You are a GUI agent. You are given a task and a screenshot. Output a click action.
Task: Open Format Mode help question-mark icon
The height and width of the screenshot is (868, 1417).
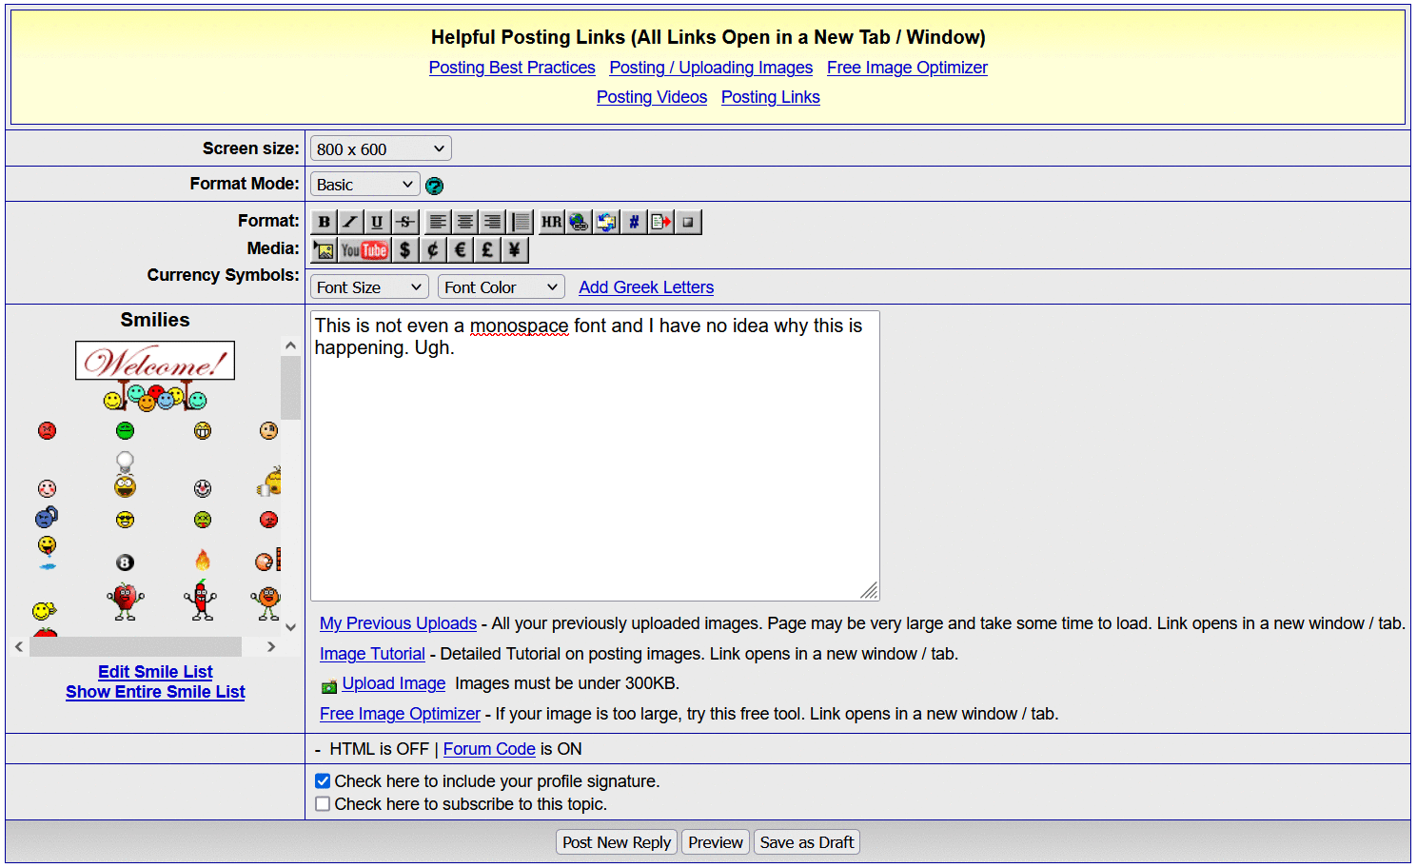[x=435, y=186]
